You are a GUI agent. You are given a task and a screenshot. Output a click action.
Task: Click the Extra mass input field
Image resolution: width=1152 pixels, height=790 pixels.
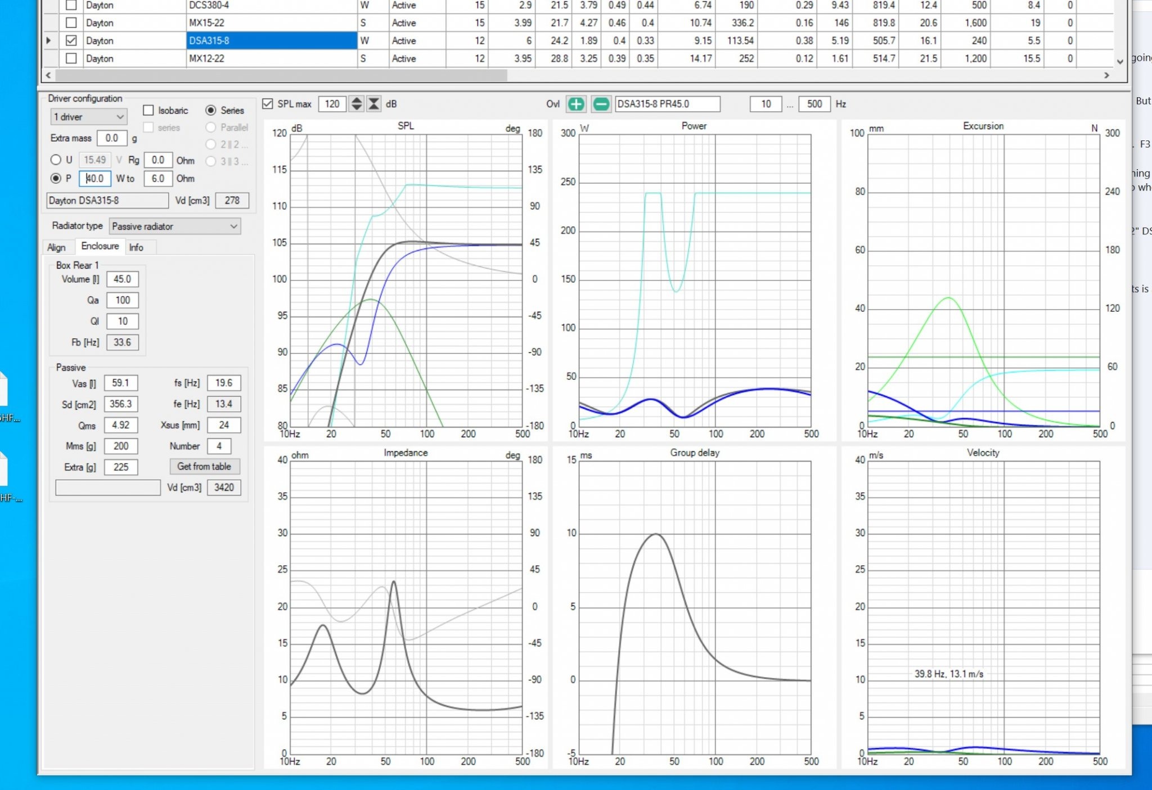(x=112, y=138)
